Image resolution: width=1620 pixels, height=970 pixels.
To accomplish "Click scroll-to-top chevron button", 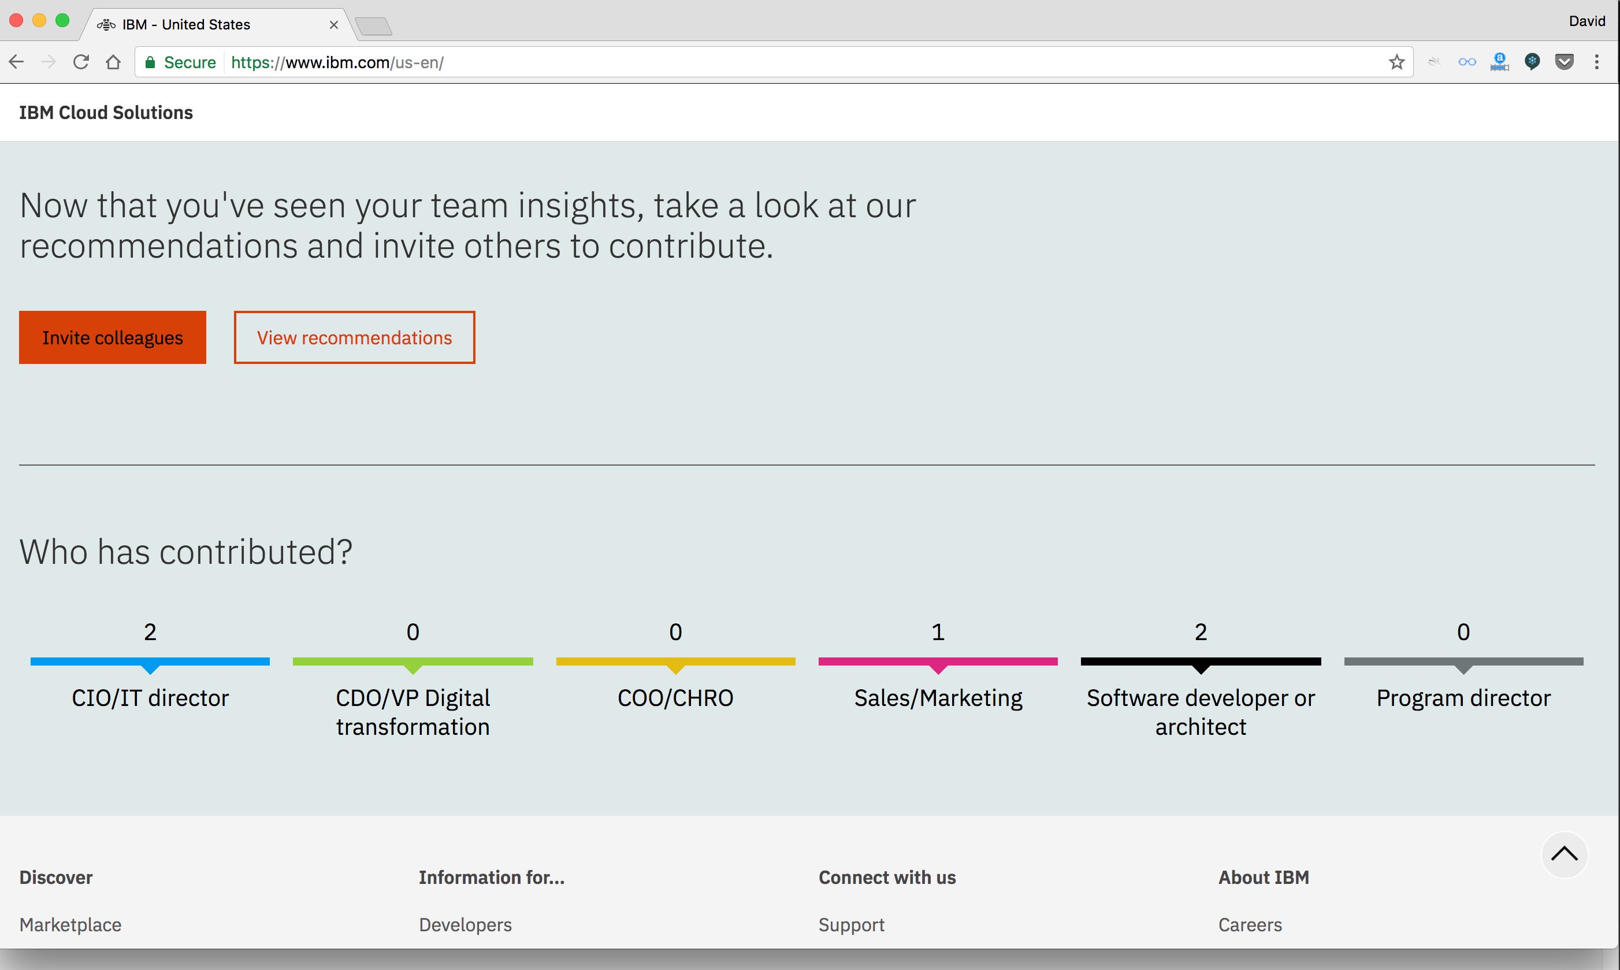I will click(1564, 854).
